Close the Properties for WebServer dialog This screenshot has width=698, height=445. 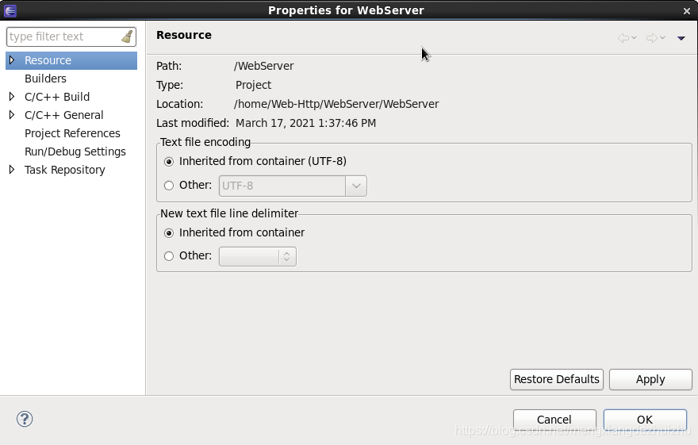pos(686,11)
